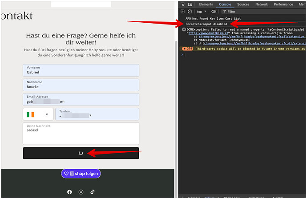Open the country flag code dropdown
This screenshot has height=199, width=307.
pyautogui.click(x=38, y=114)
